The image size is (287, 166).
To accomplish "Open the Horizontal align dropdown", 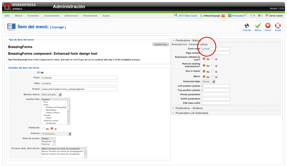I will 208,81.
